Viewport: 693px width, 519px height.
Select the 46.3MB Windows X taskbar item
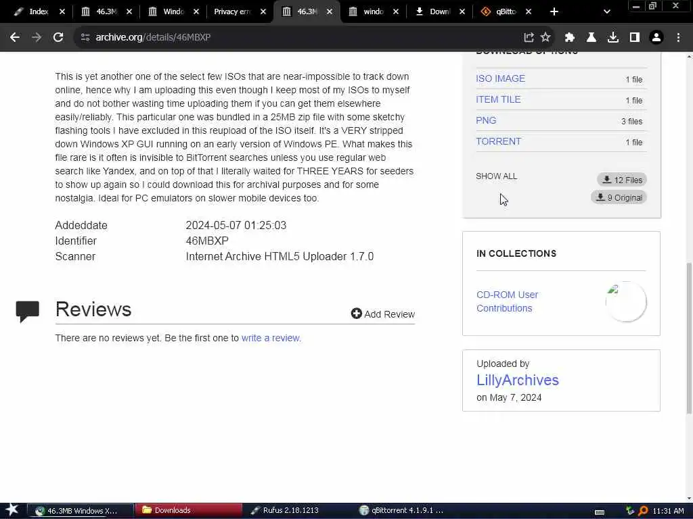click(81, 511)
